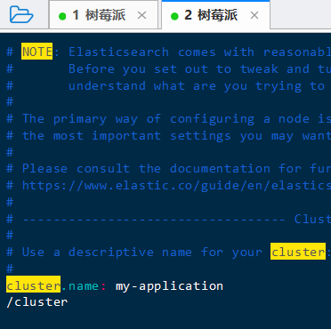Screen dimensions: 331x329
Task: Click 'the most important settings' line
Action: click(x=168, y=136)
